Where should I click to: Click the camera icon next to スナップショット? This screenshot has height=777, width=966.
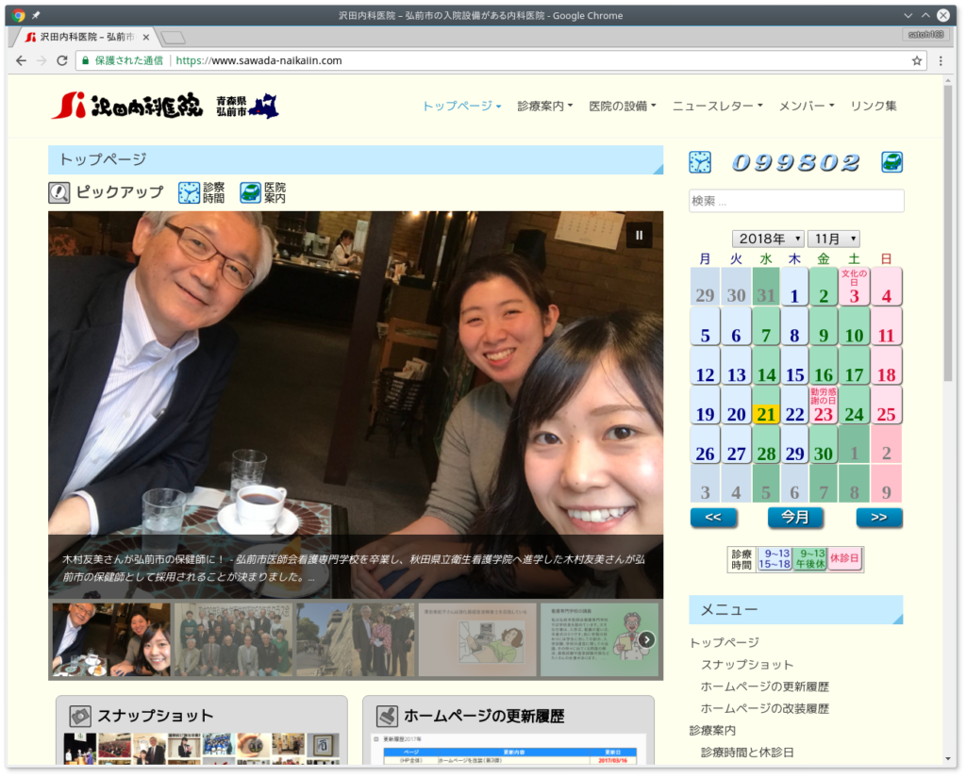(x=80, y=716)
